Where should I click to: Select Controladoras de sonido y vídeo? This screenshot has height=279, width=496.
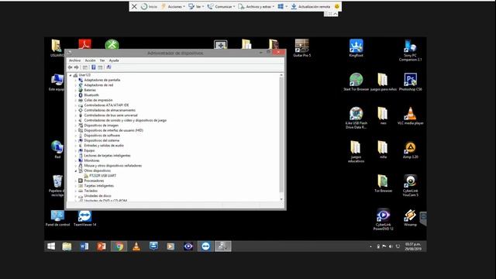coord(125,121)
